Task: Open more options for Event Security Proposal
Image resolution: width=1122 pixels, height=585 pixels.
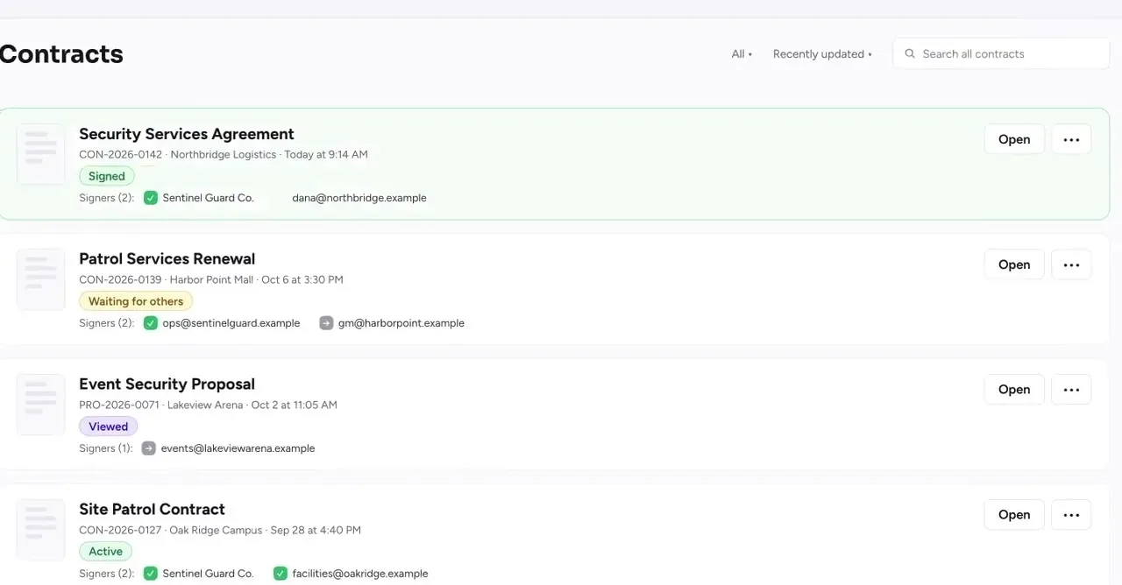Action: click(x=1071, y=390)
